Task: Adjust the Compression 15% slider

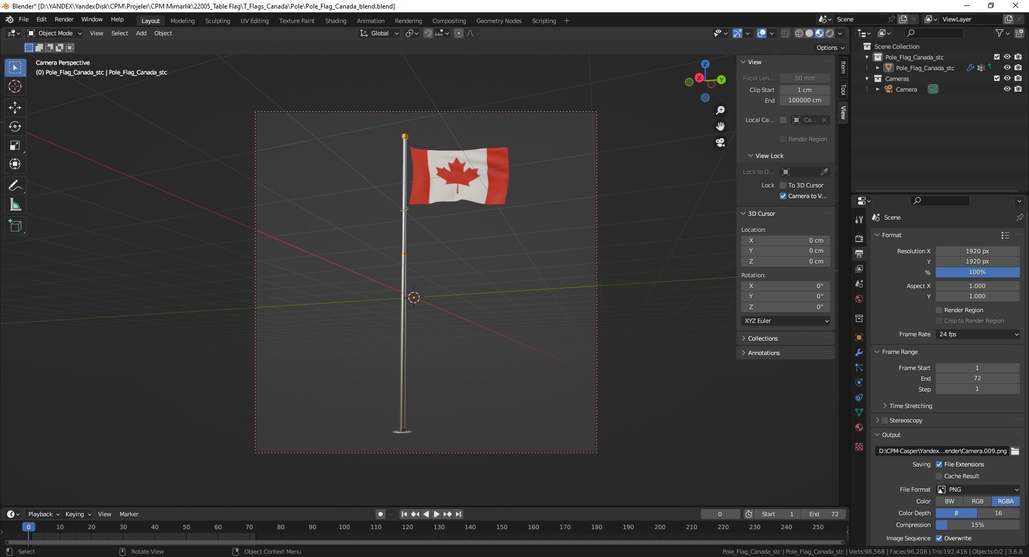Action: (x=978, y=525)
